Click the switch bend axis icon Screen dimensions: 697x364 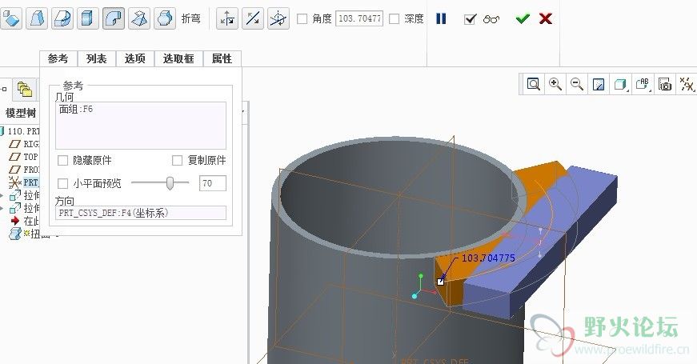(227, 18)
